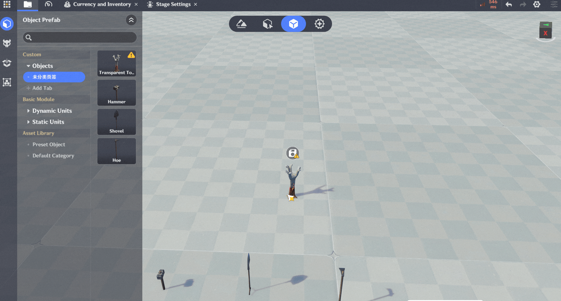This screenshot has width=561, height=301.
Task: Click the search magnifier icon
Action: point(29,38)
